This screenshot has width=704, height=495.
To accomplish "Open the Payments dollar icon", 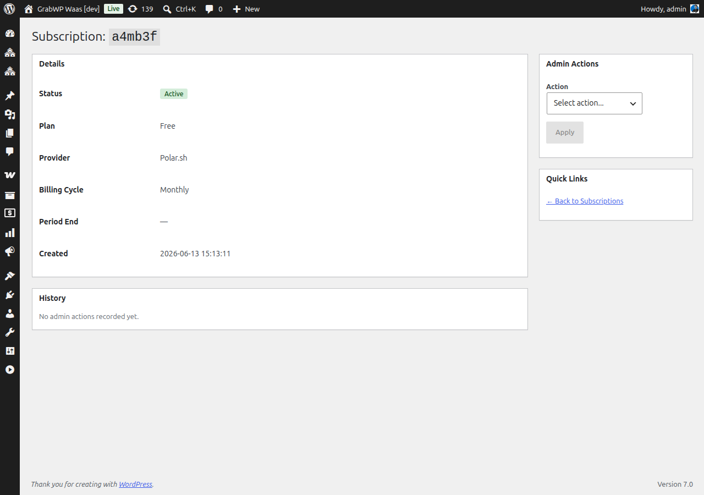I will tap(10, 213).
